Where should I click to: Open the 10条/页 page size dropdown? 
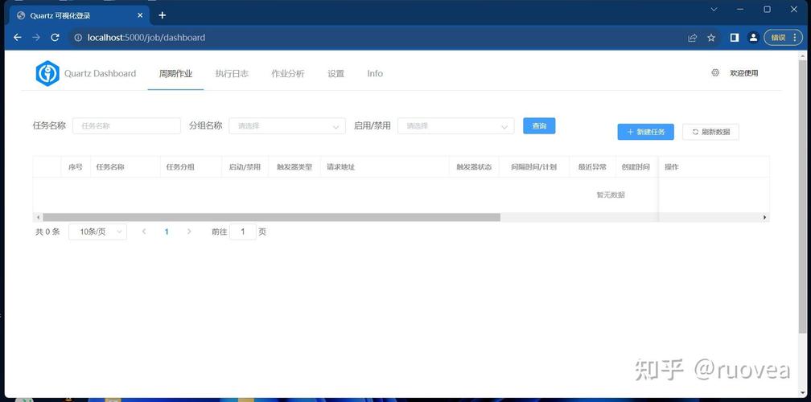pos(98,232)
